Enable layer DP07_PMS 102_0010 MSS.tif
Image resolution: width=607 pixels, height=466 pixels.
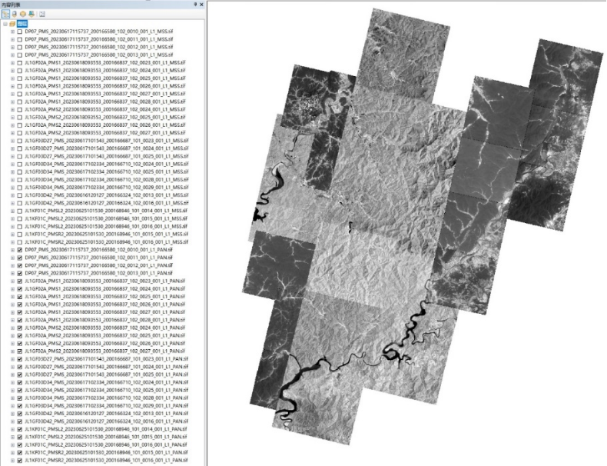(x=20, y=32)
